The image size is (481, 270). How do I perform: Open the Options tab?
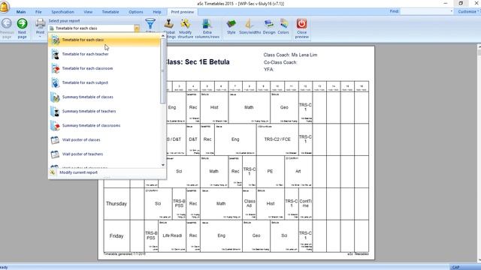pos(136,12)
